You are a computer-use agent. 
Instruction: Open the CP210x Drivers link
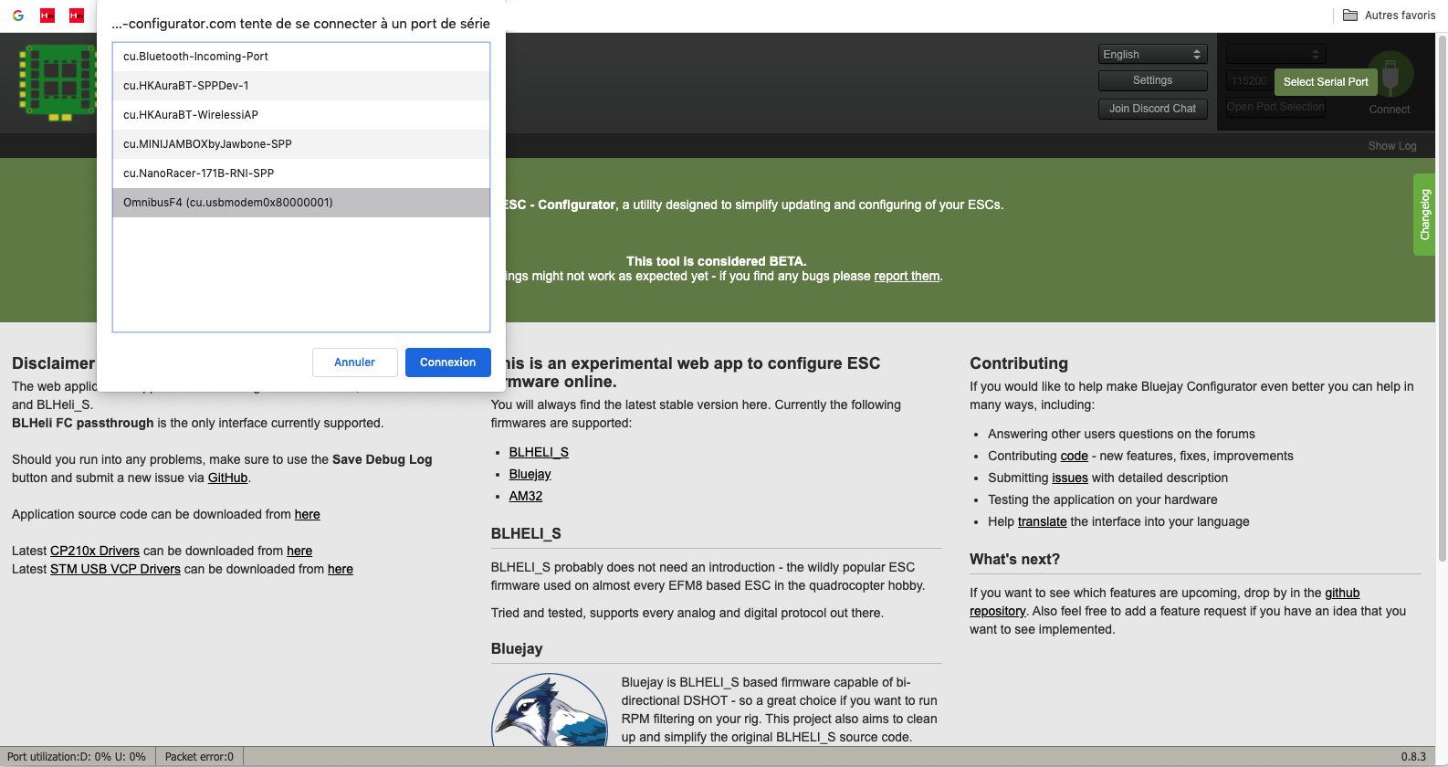click(95, 551)
